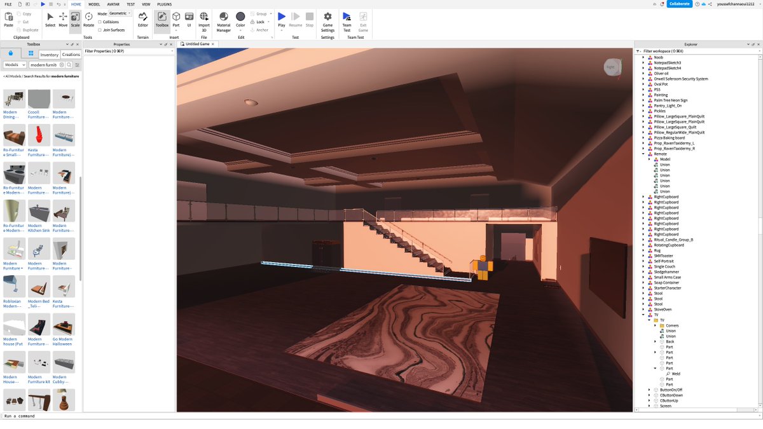Enable the Join Surfaces checkbox
Screen dimensions: 763x429
point(100,30)
